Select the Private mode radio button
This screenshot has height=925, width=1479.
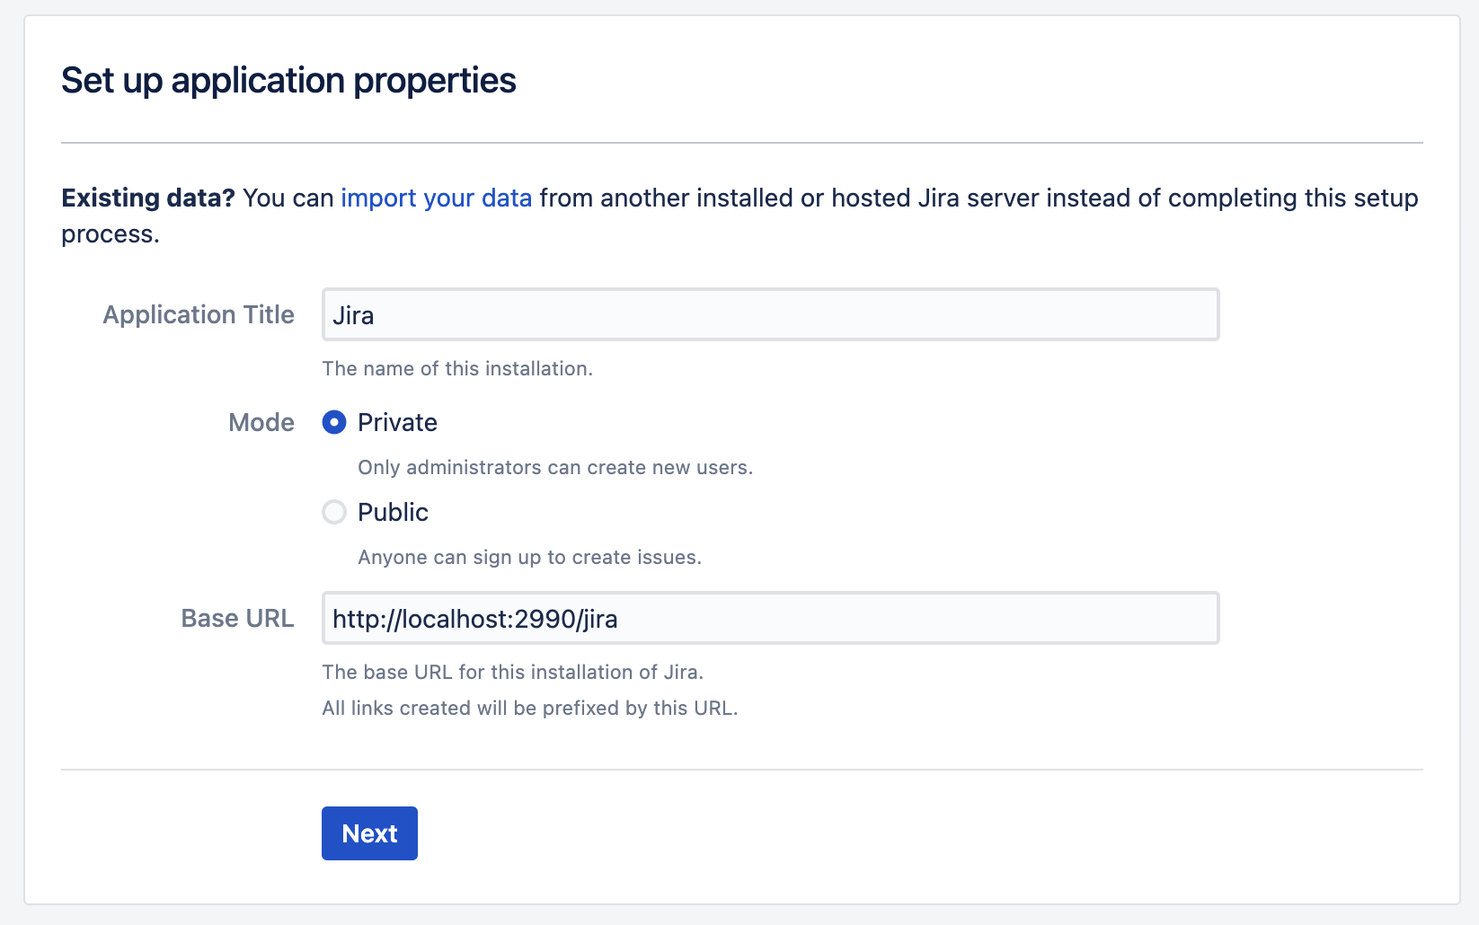pos(334,422)
